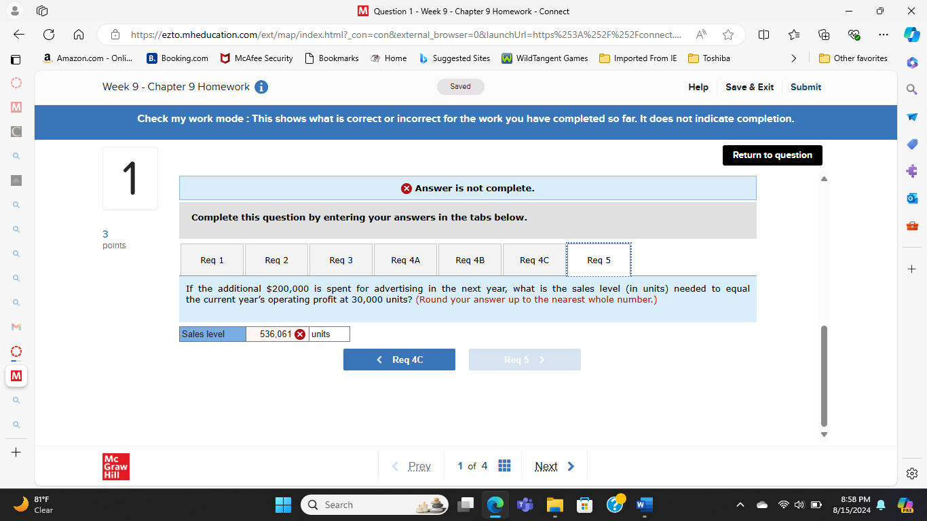Open the Microsoft Edge split screen icon

point(762,35)
